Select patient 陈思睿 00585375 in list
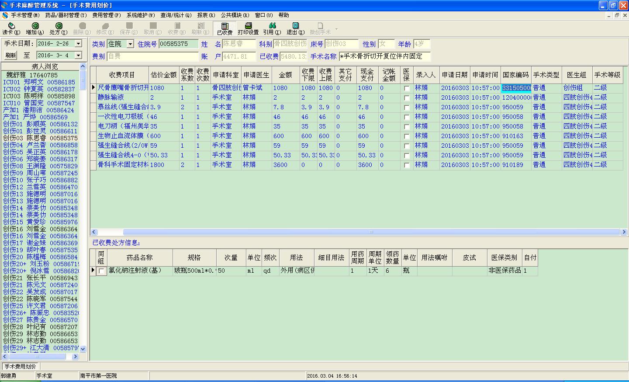This screenshot has width=629, height=382. [x=40, y=138]
